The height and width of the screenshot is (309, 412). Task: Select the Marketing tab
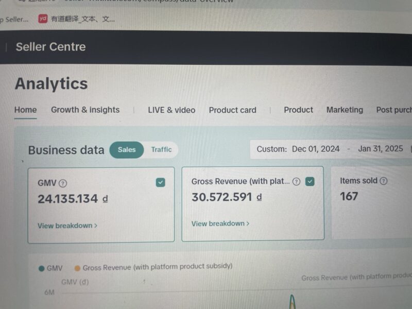click(x=345, y=110)
